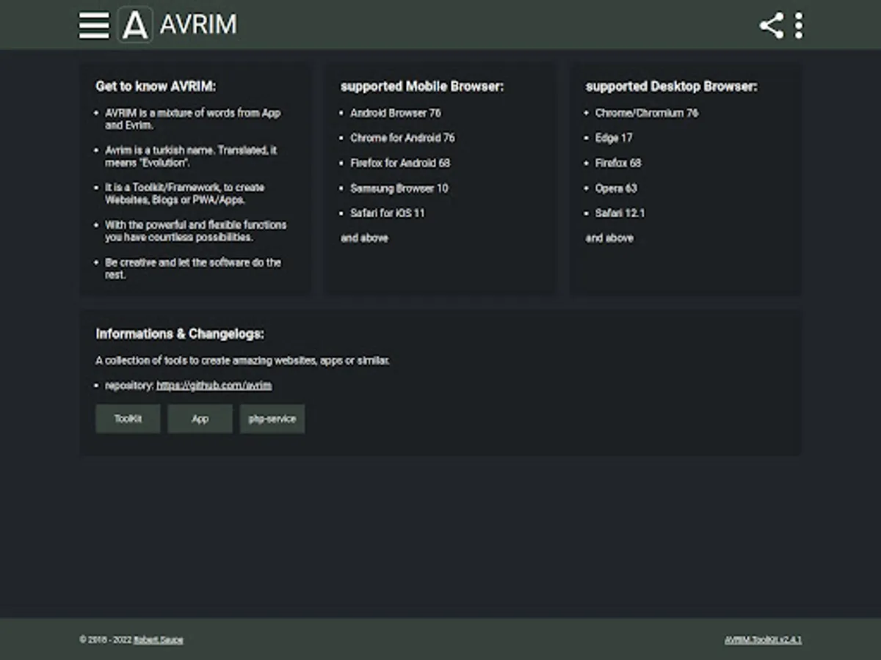Click the 'supported Mobile Browser:' heading
Screen dimensions: 881x660
point(422,87)
